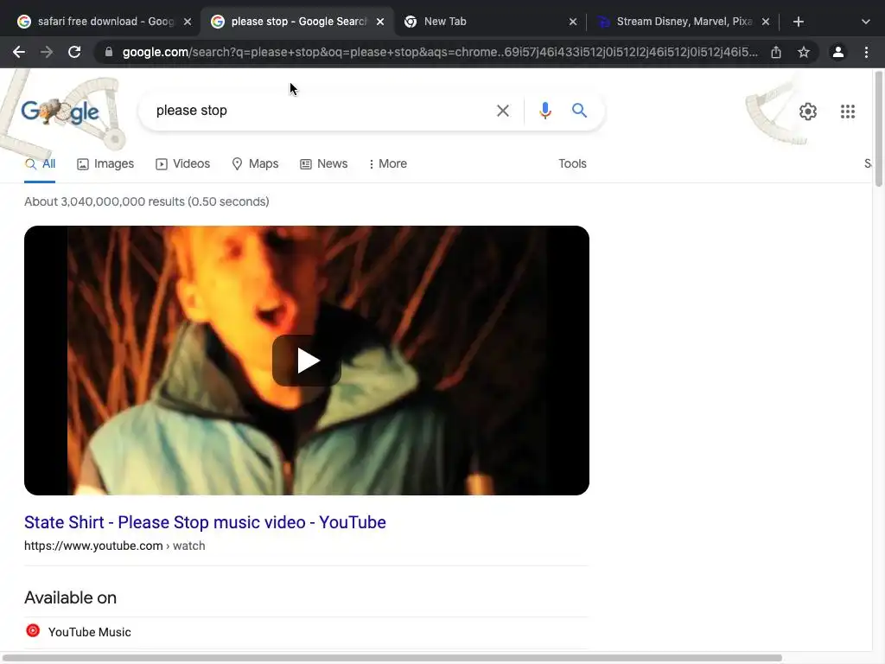Open Google apps grid
Screen dimensions: 885x664
tap(848, 112)
